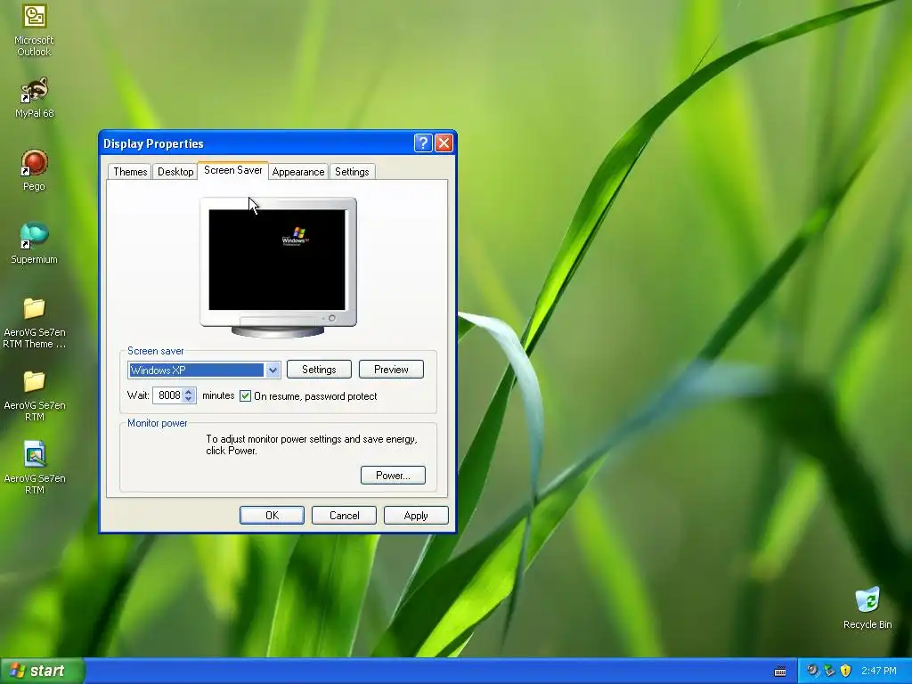Open the Start menu

pyautogui.click(x=42, y=671)
